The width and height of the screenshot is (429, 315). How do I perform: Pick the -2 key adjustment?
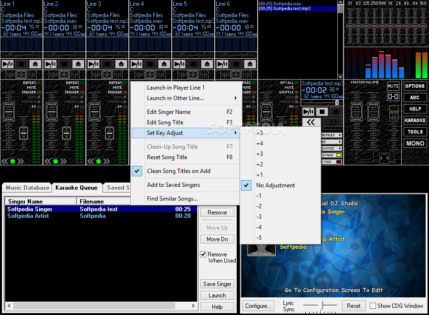(280, 206)
